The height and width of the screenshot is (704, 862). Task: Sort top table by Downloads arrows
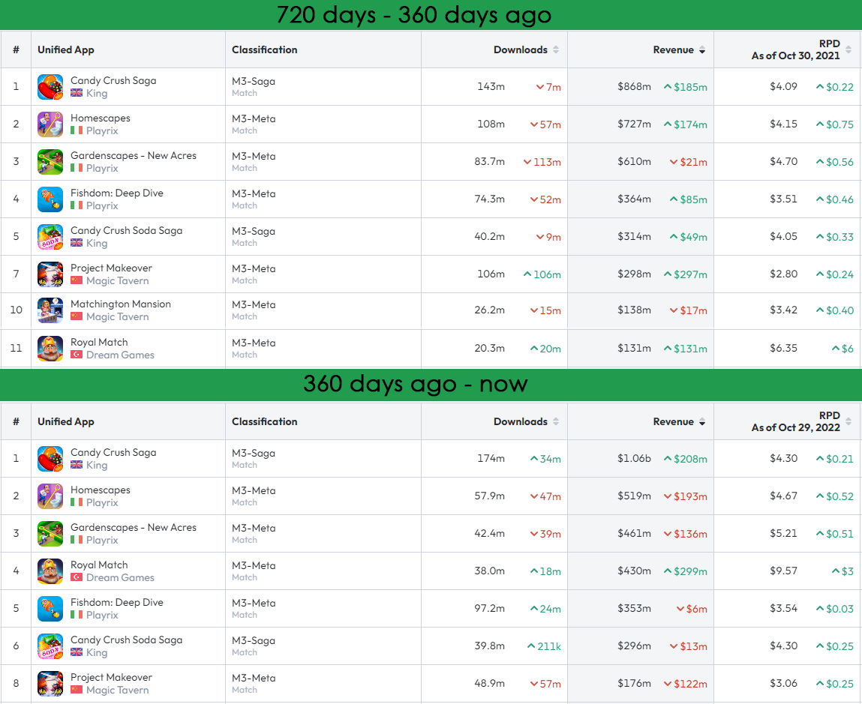[x=556, y=49]
